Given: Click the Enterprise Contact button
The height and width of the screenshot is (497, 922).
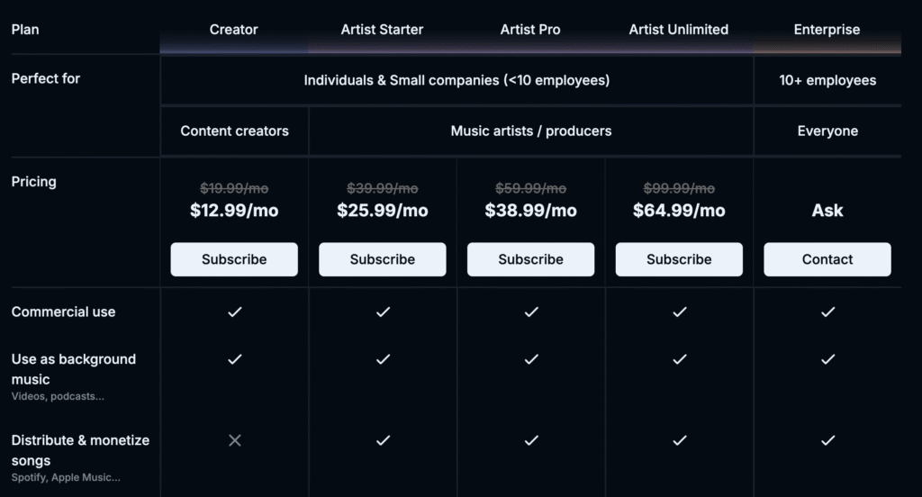Looking at the screenshot, I should pyautogui.click(x=827, y=259).
